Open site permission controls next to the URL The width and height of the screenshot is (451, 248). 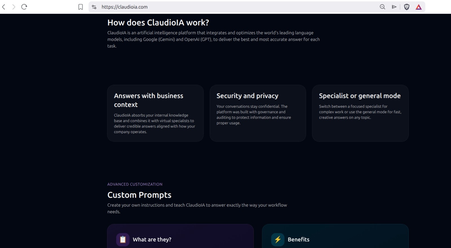[94, 7]
